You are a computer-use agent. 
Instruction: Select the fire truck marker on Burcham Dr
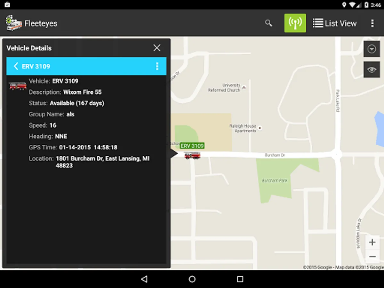point(192,156)
